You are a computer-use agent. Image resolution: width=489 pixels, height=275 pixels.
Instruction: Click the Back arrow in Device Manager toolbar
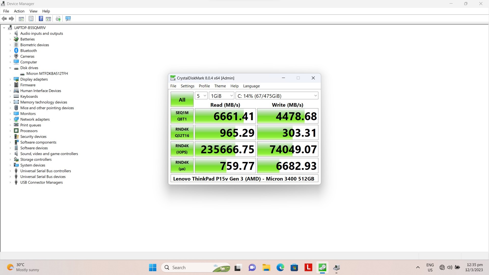click(x=4, y=19)
